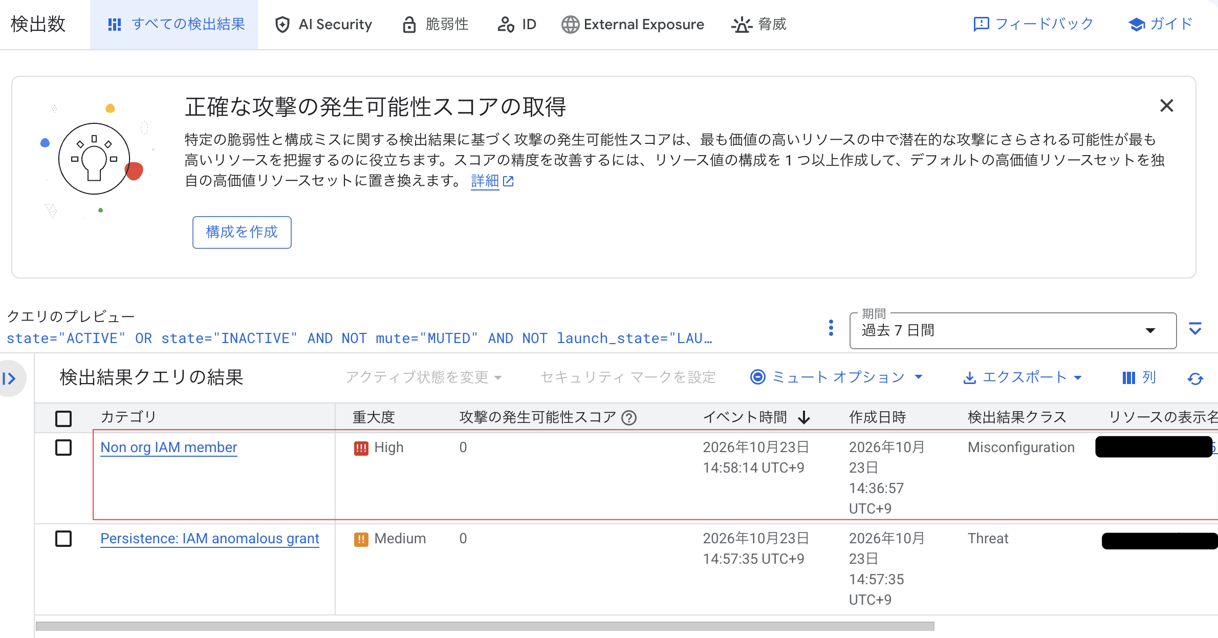
Task: Open the 詳細 link in banner
Action: click(x=492, y=181)
